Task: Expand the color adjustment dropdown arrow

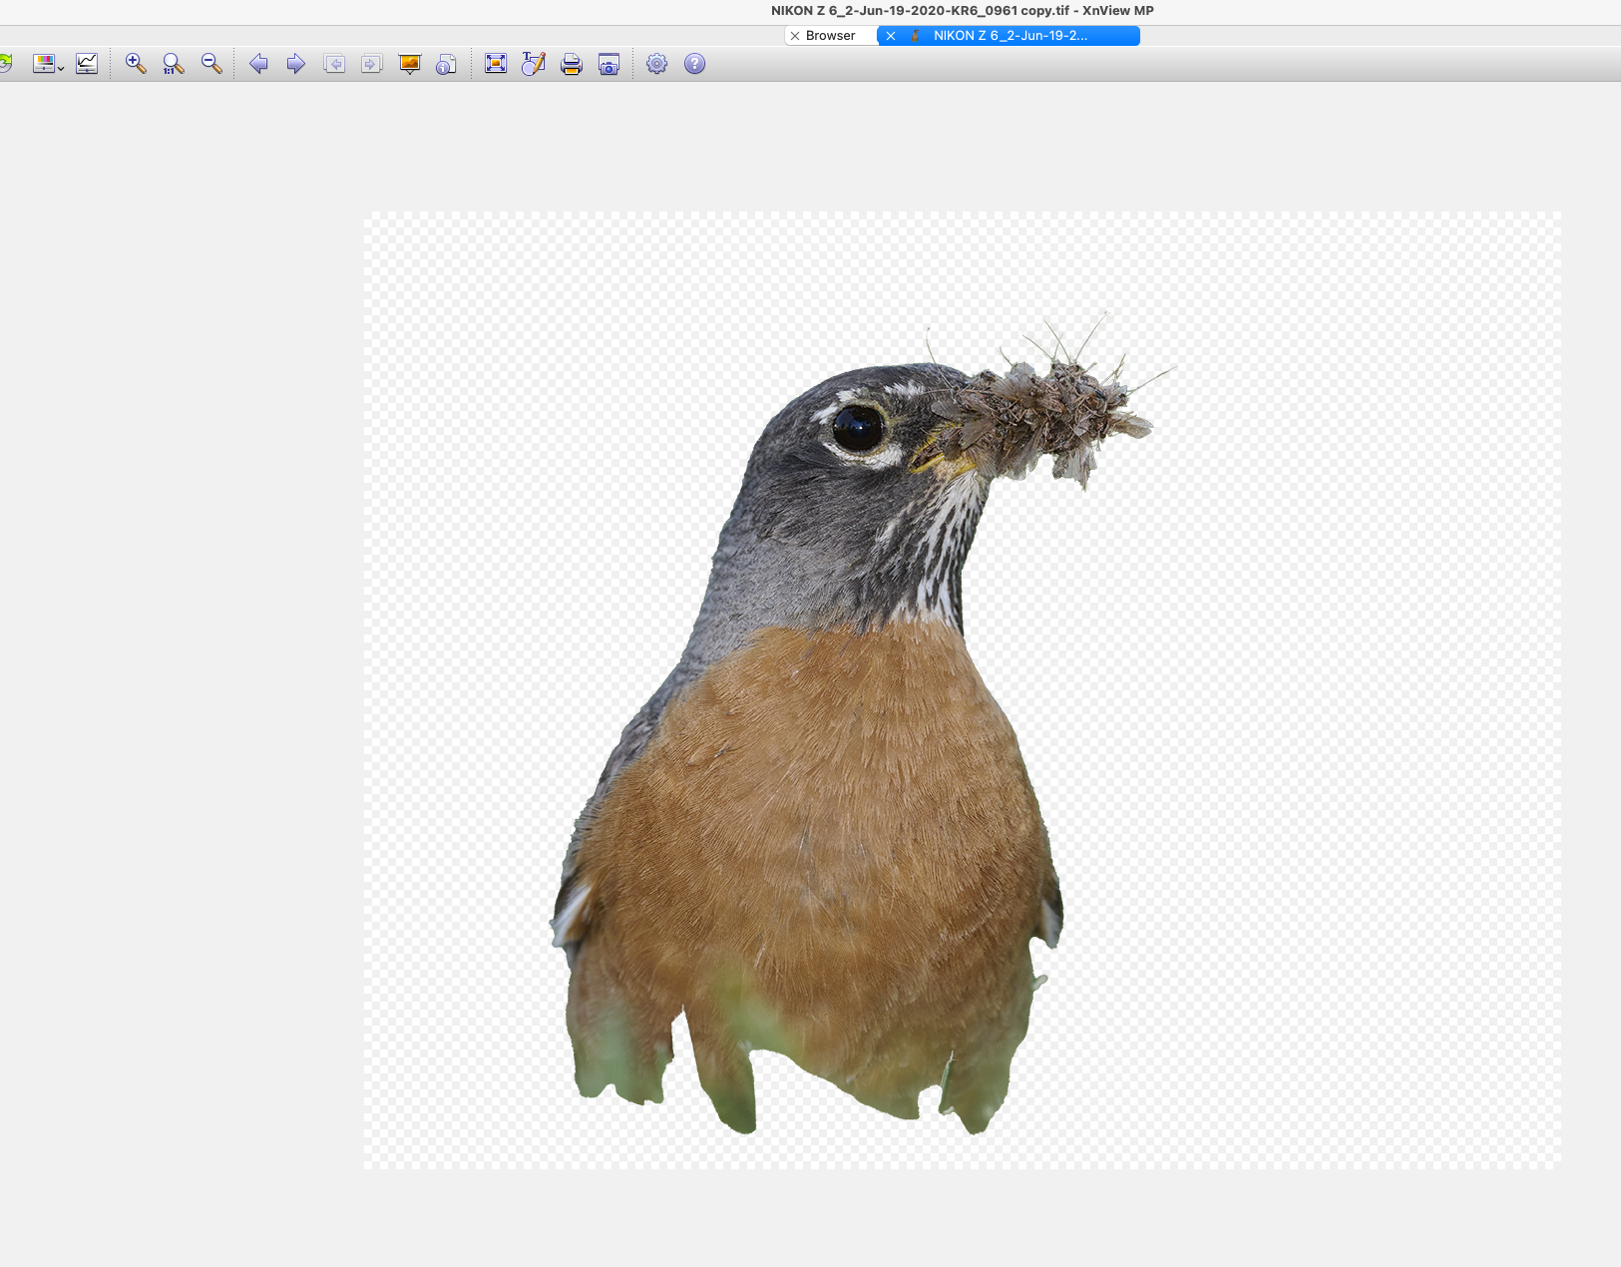Action: point(61,68)
